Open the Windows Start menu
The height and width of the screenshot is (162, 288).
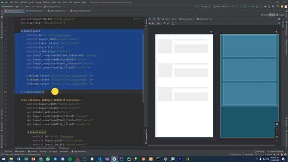pos(4,159)
